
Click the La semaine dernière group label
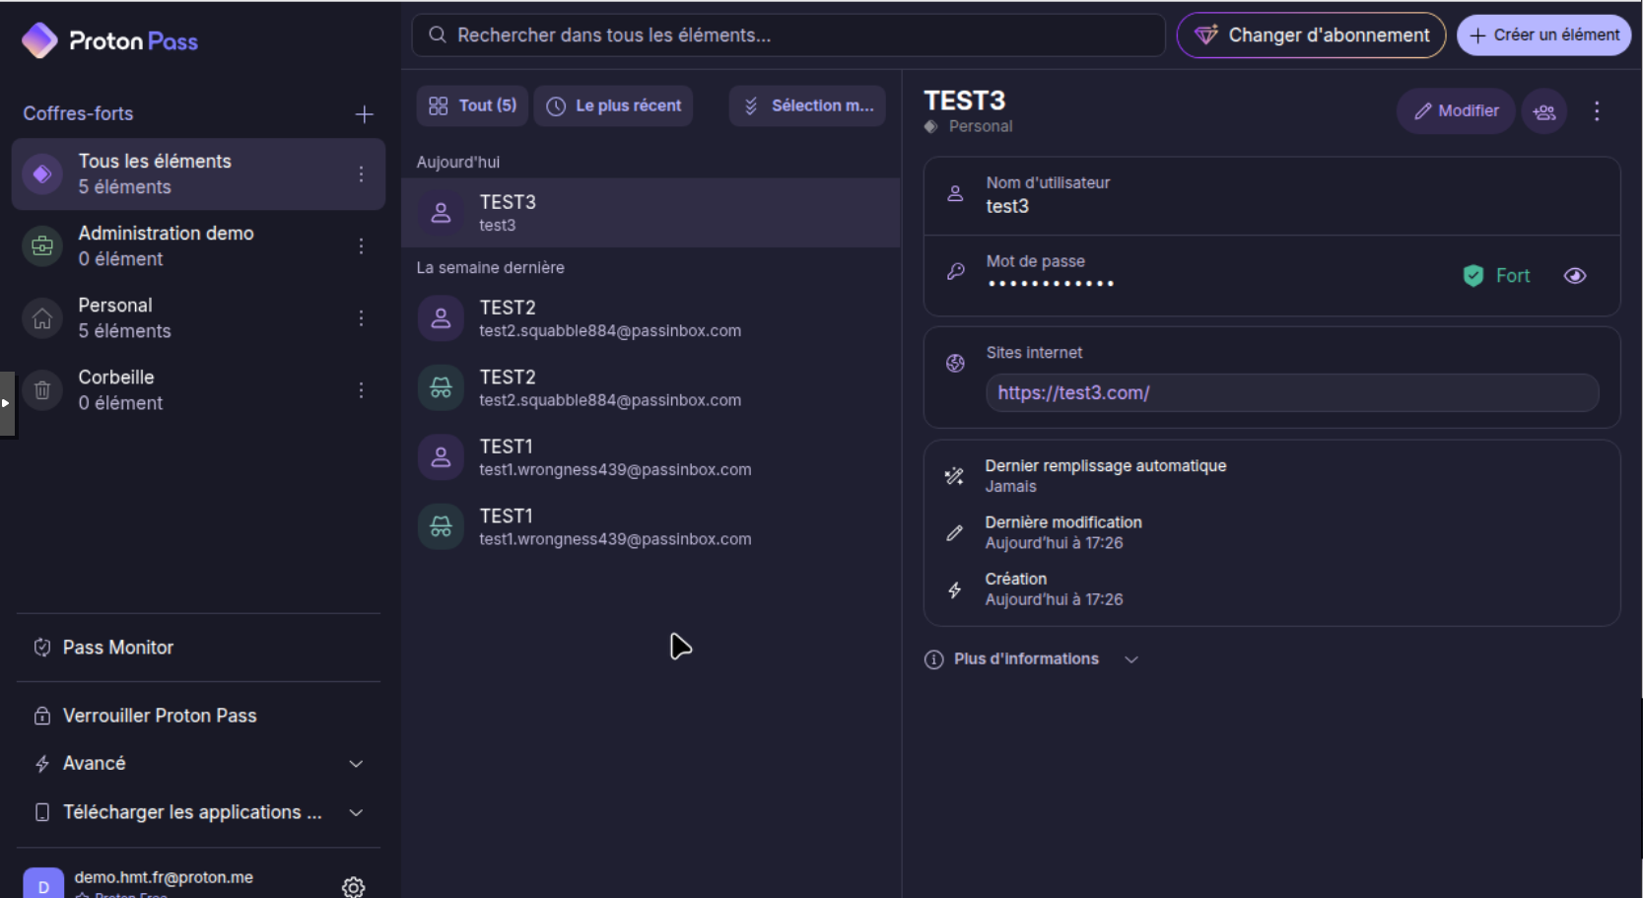491,268
